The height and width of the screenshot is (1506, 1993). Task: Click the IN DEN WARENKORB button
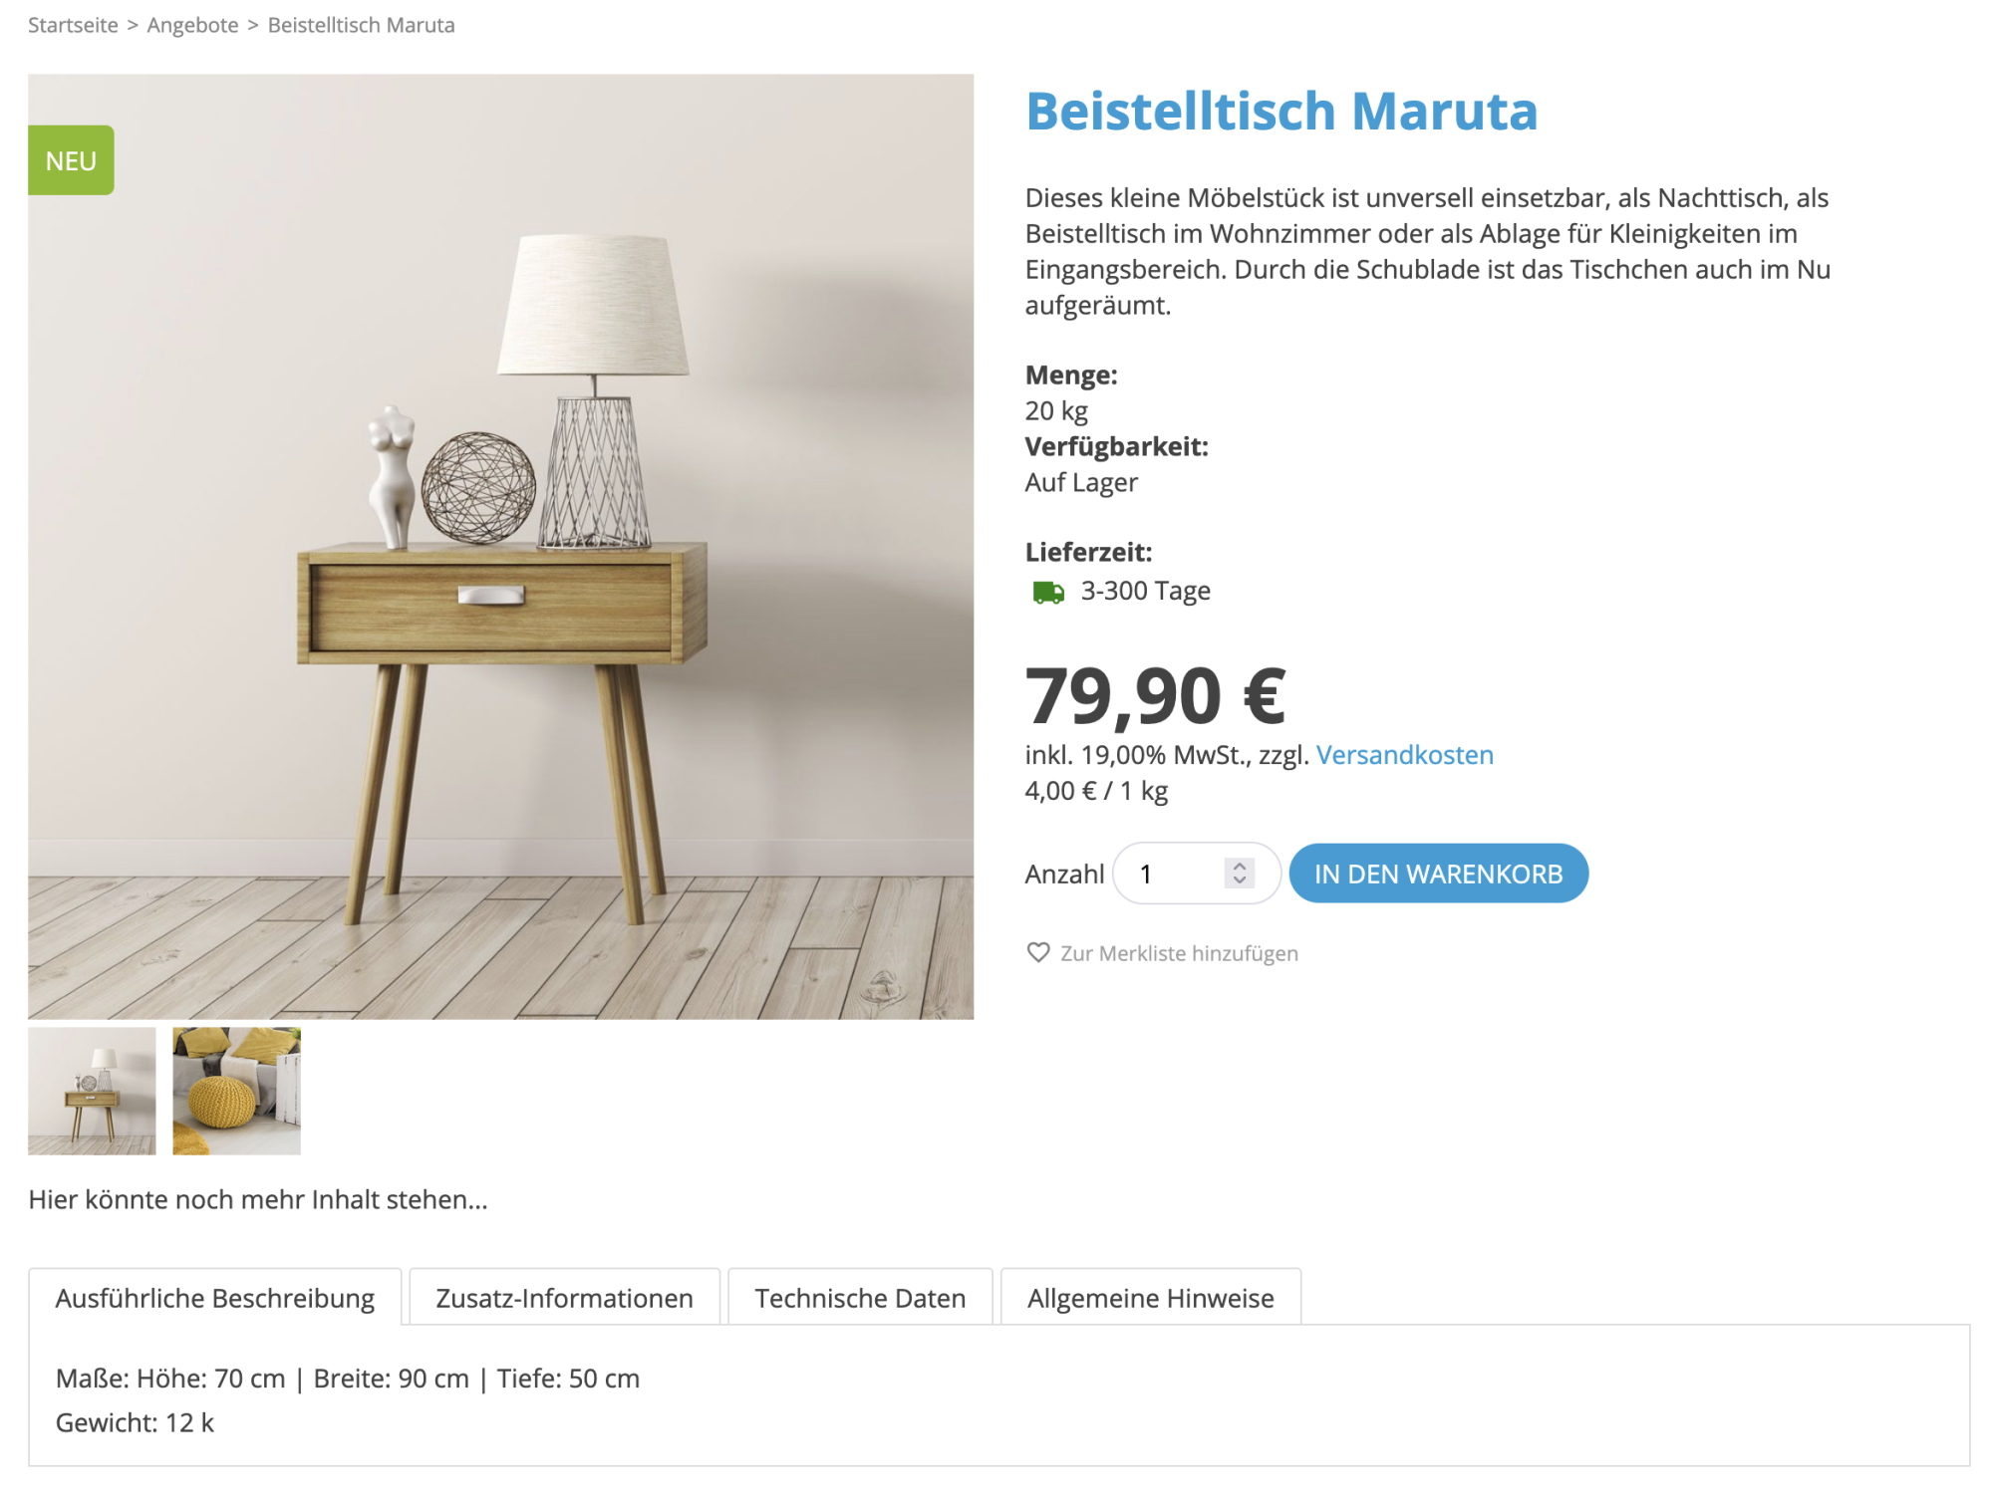(1439, 874)
